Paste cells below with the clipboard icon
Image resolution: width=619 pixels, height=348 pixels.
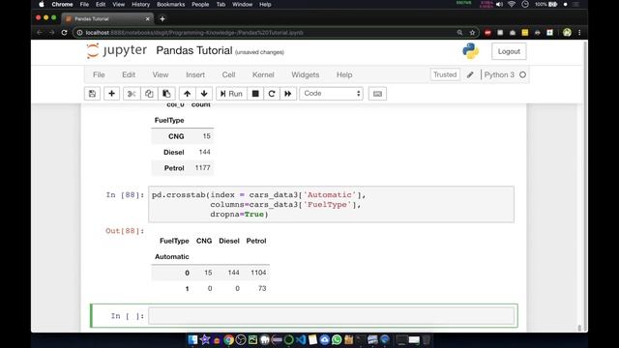pyautogui.click(x=166, y=94)
